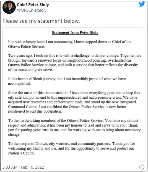Click the "Statement from Peter Sloly" heading

pyautogui.click(x=75, y=33)
